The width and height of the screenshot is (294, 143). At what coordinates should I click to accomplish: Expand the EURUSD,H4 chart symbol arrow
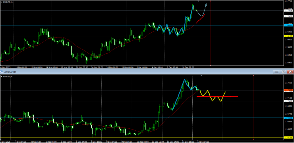click(1, 2)
